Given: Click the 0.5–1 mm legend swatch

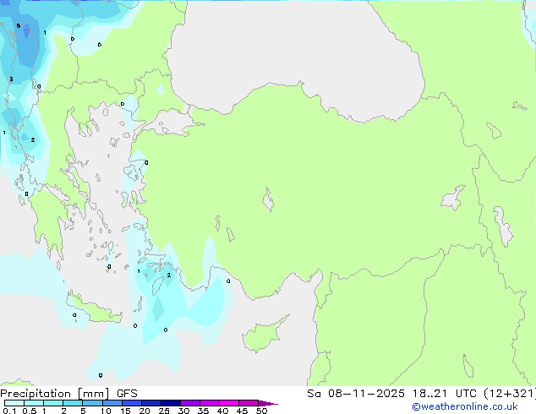Looking at the screenshot, I should pos(34,403).
